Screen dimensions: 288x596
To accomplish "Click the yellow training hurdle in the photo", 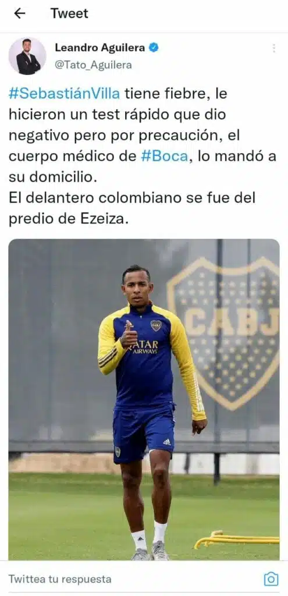I will point(237,540).
